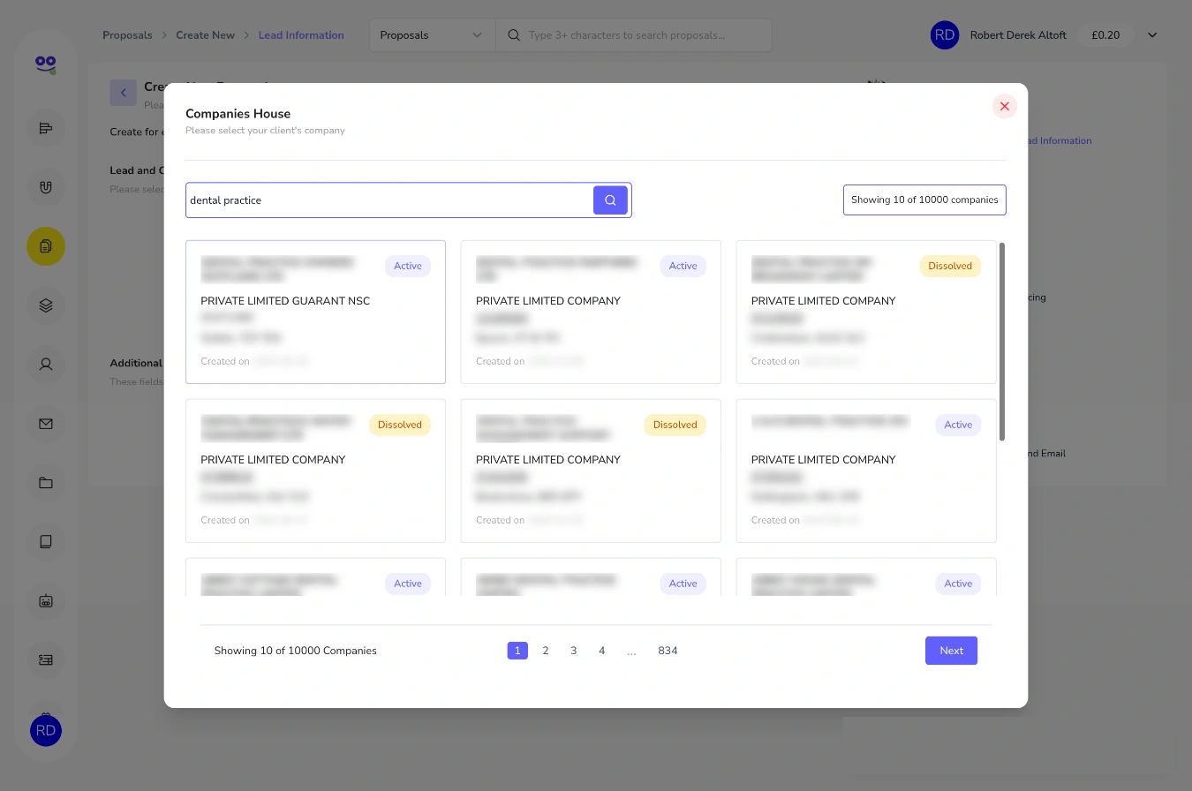The height and width of the screenshot is (791, 1192).
Task: Click 'Showing 10 of 10000 Companies' footer text
Action: 296,651
